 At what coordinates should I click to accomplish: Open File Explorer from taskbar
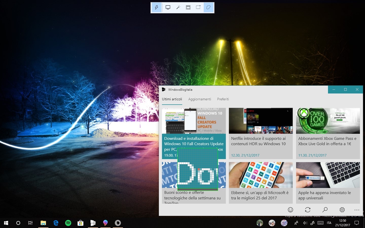[43, 223]
